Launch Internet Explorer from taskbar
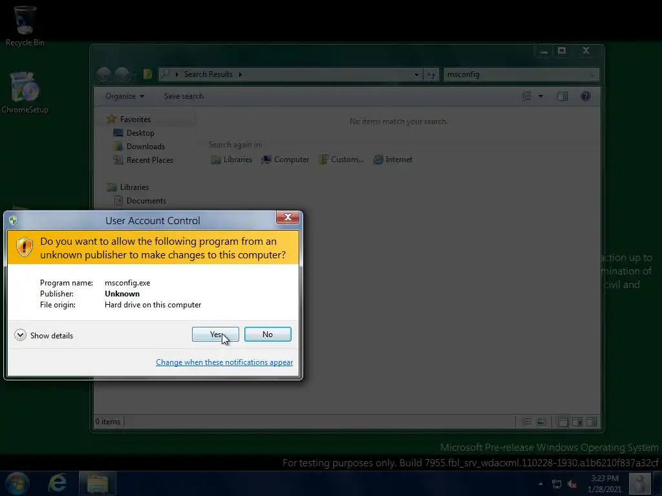Screen dimensions: 662x496 (58, 483)
